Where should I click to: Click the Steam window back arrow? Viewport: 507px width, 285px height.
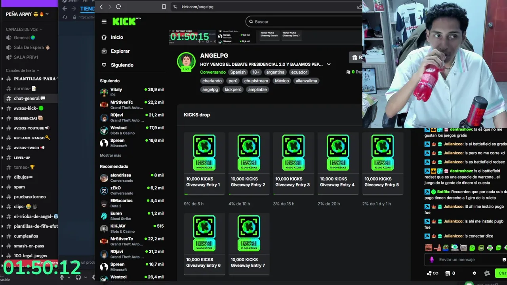pyautogui.click(x=65, y=8)
